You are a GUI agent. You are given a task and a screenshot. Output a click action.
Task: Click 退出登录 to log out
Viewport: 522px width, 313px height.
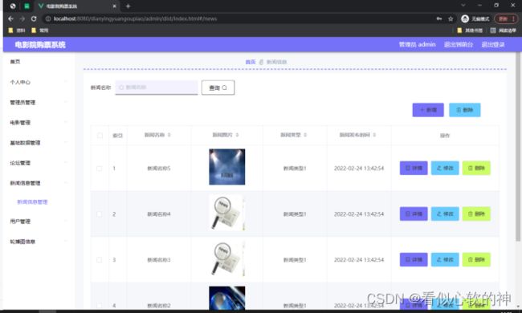493,44
